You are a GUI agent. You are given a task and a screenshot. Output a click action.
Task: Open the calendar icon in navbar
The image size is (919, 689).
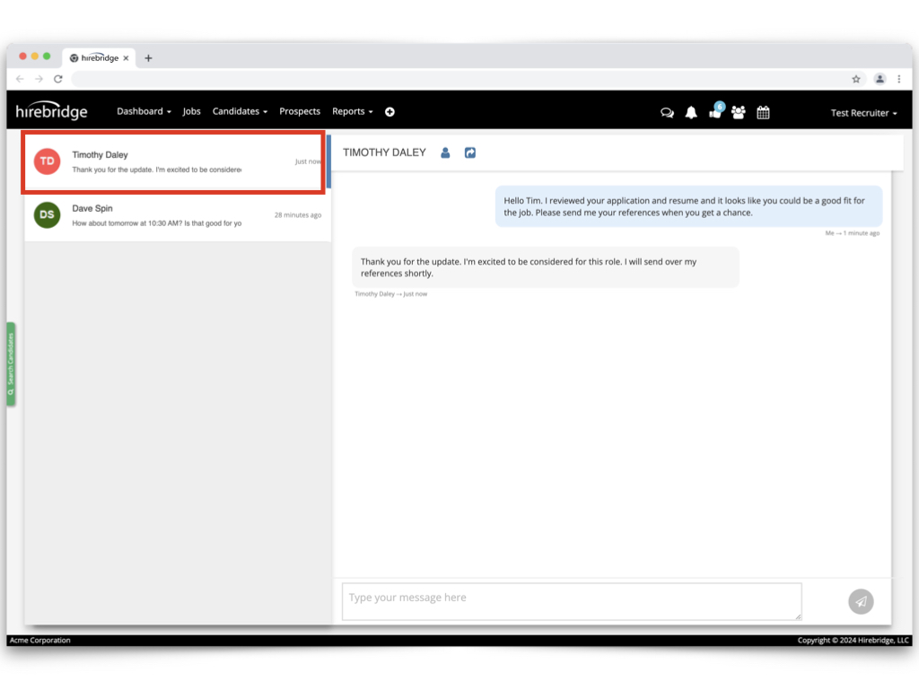763,113
